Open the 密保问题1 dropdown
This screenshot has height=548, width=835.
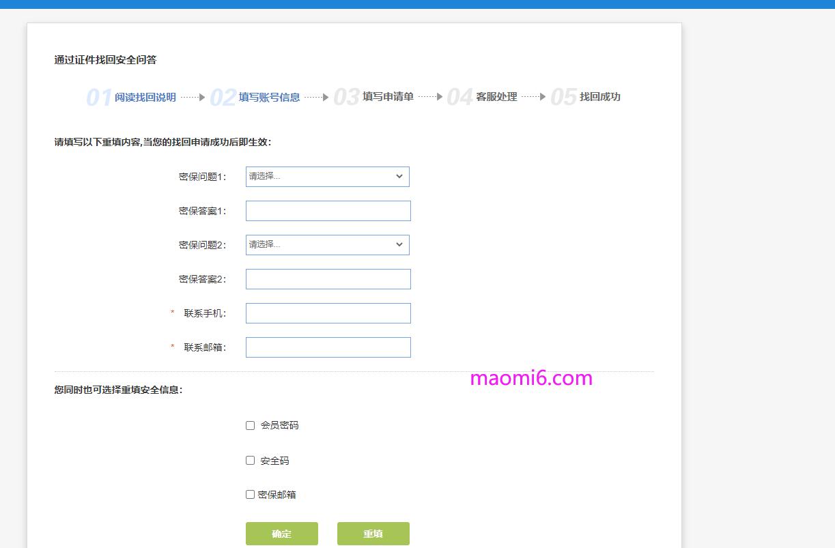point(328,177)
